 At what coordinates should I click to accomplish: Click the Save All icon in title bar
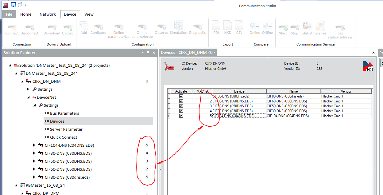click(20, 4)
